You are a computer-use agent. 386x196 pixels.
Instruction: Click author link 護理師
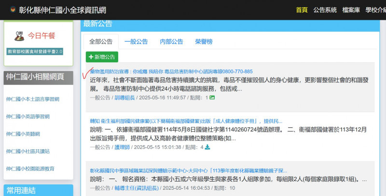click(x=122, y=147)
